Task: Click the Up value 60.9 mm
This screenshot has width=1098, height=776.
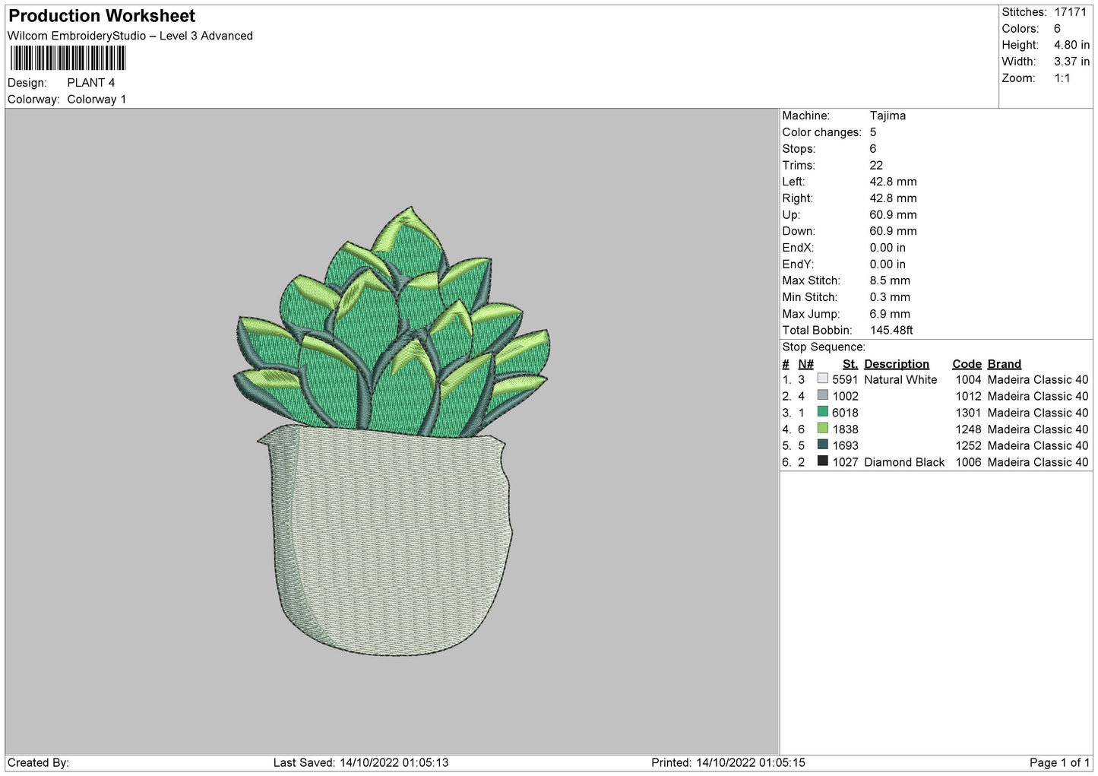Action: (893, 215)
